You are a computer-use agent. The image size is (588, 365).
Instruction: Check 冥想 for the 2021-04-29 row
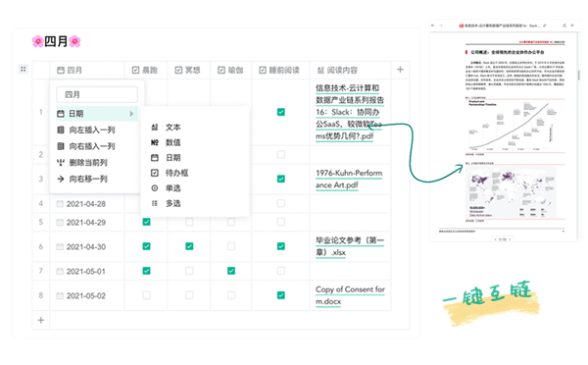click(x=189, y=222)
